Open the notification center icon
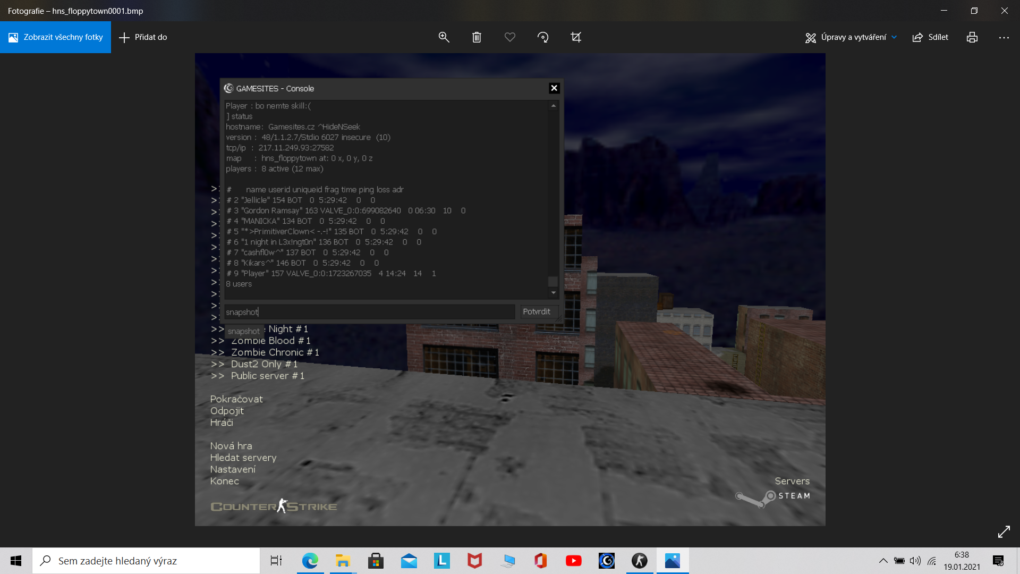1020x574 pixels. pos(998,561)
